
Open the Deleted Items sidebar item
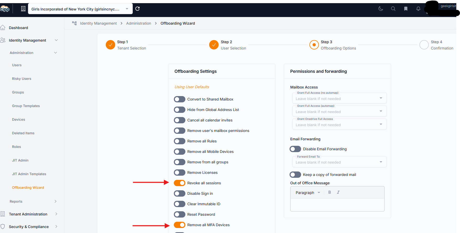click(x=23, y=133)
